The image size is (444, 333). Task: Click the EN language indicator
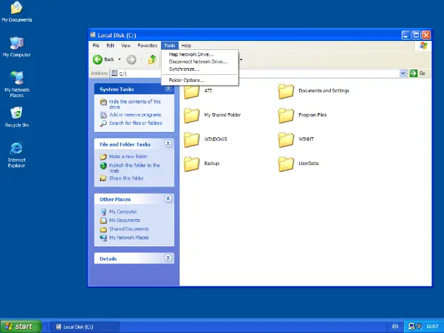(x=395, y=327)
